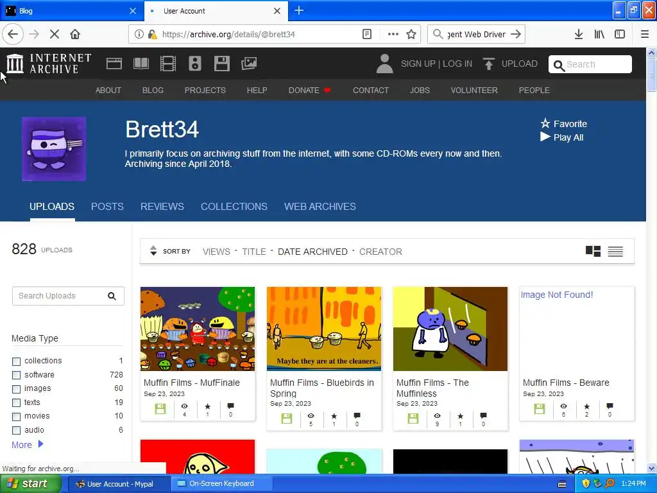Check the texts media type box
This screenshot has height=493, width=657.
point(16,403)
